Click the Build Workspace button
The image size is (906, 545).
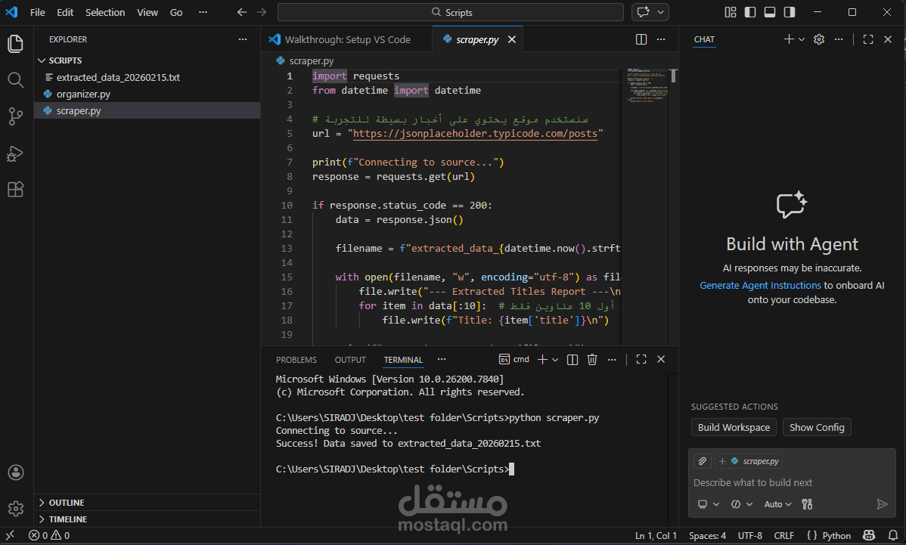(734, 428)
